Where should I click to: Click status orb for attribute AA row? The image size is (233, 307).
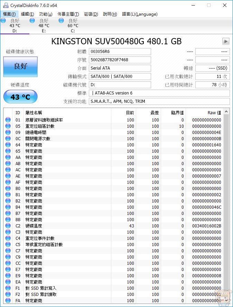(8, 157)
